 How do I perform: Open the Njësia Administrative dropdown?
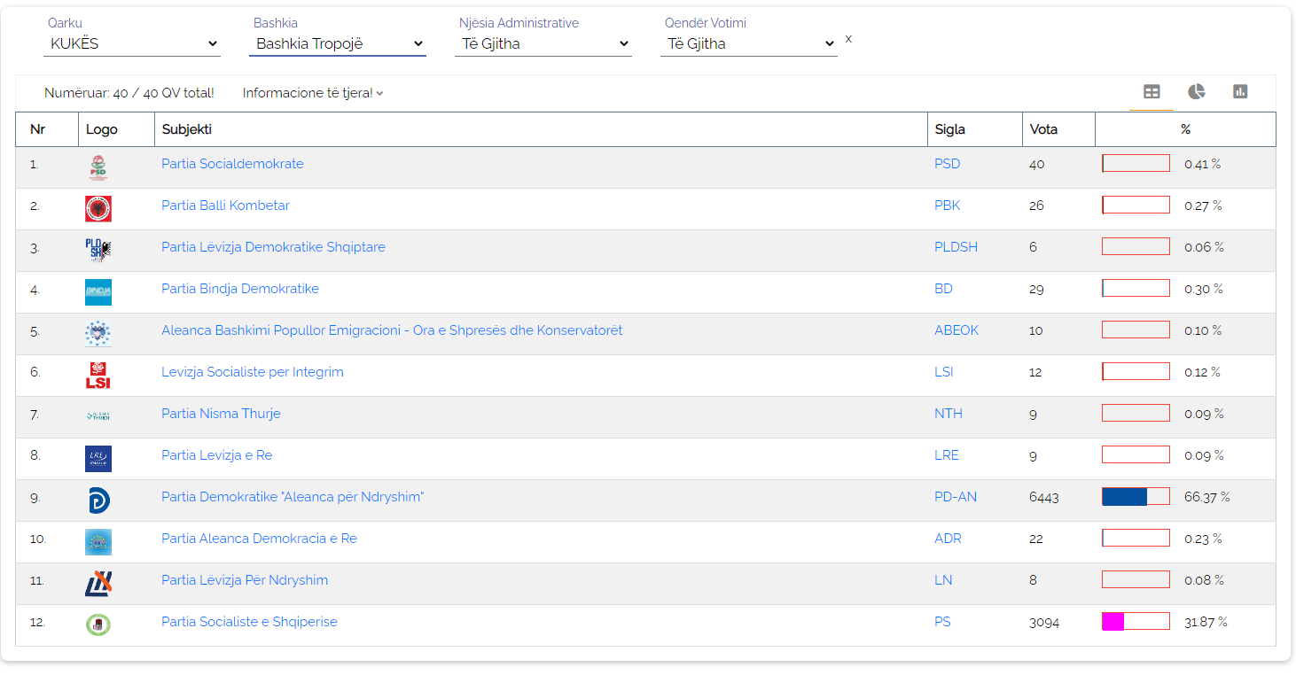coord(543,43)
